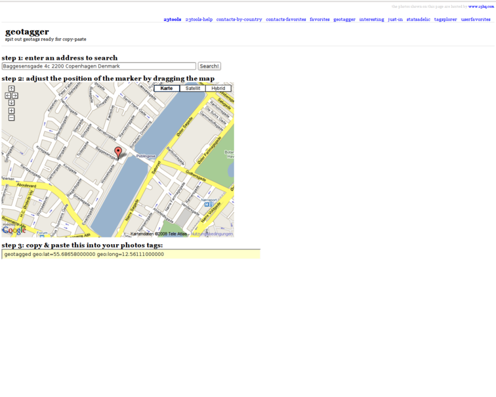496x397 pixels.
Task: Zoom out of the map with the minus icon
Action: [11, 117]
